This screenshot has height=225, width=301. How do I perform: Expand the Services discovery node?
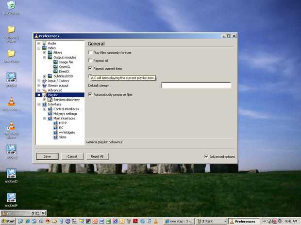click(45, 100)
